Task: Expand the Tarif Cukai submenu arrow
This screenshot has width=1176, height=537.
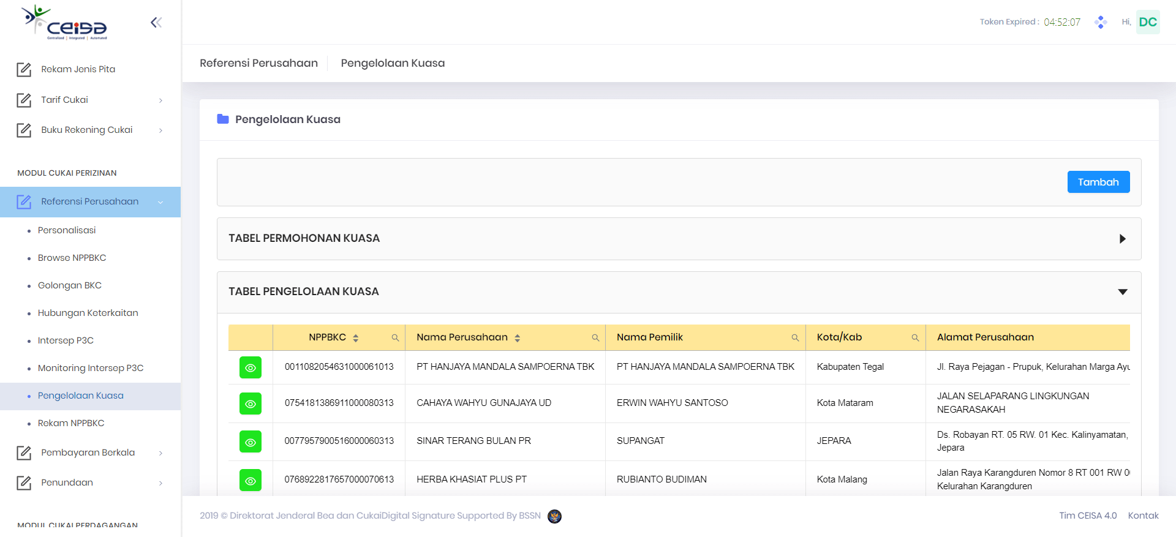Action: click(x=160, y=100)
